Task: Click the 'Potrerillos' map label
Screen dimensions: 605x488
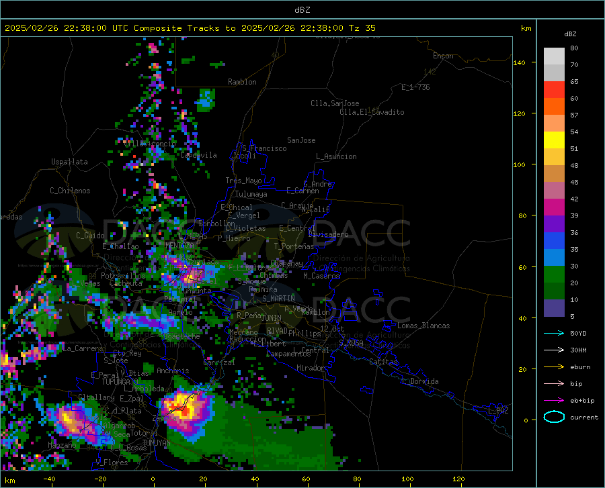Action: point(123,276)
